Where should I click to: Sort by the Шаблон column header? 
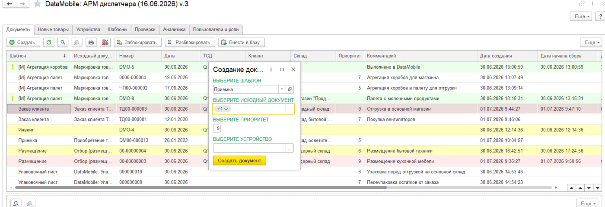click(38, 56)
